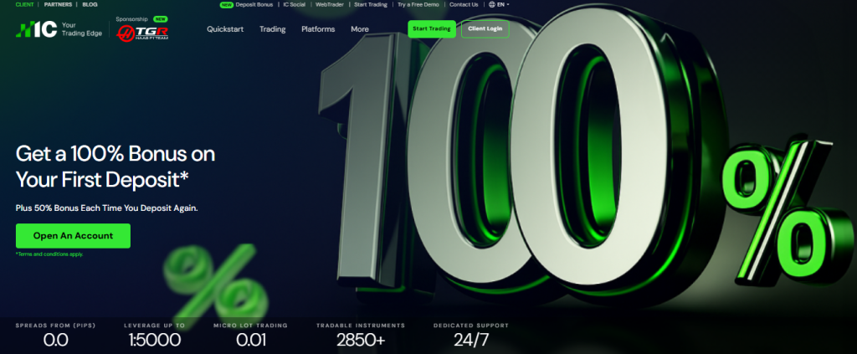Go to the BLOG link

click(x=90, y=4)
